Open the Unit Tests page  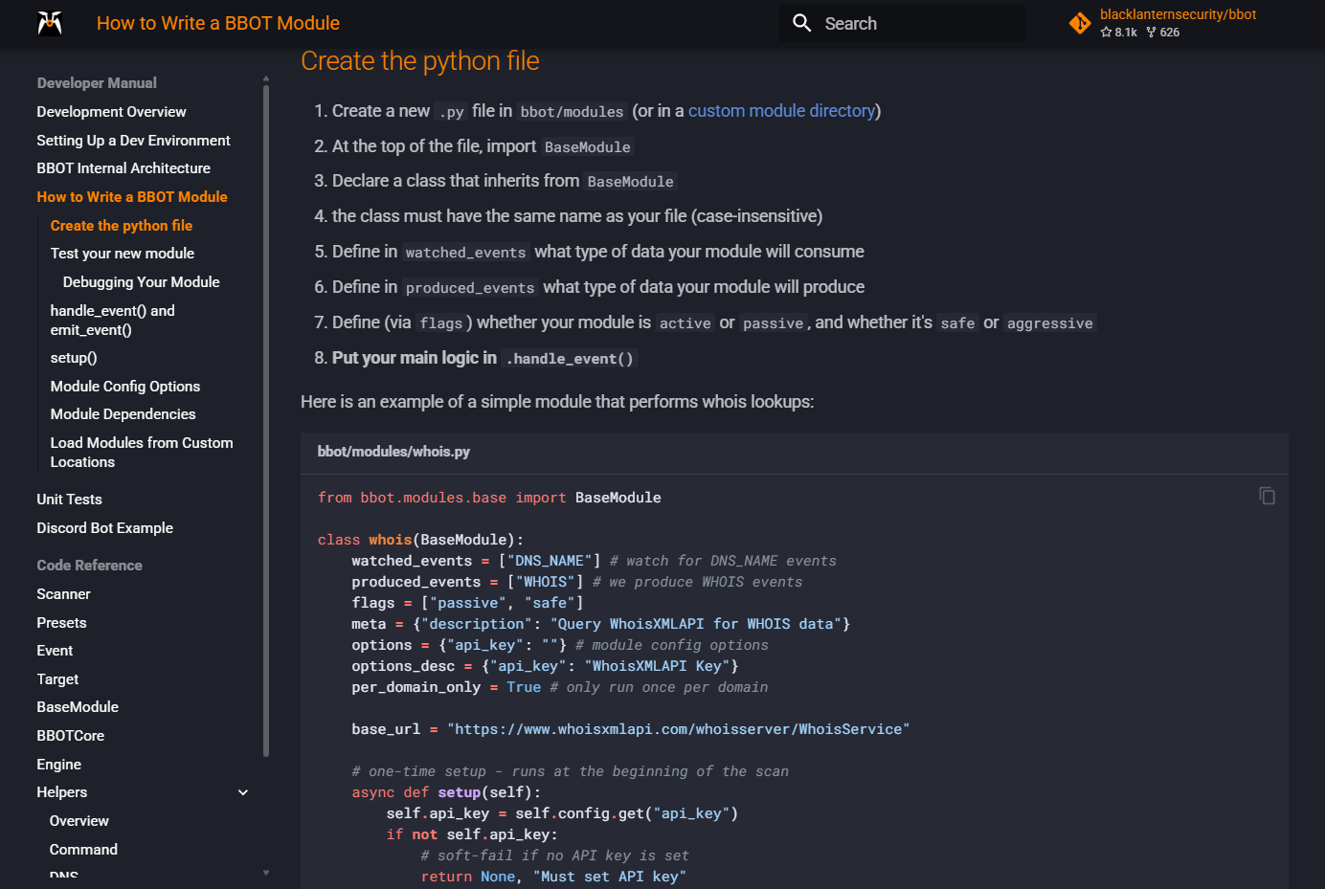click(69, 500)
